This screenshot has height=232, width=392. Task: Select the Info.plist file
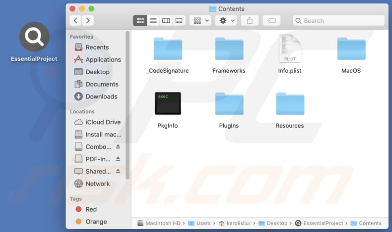tap(290, 49)
